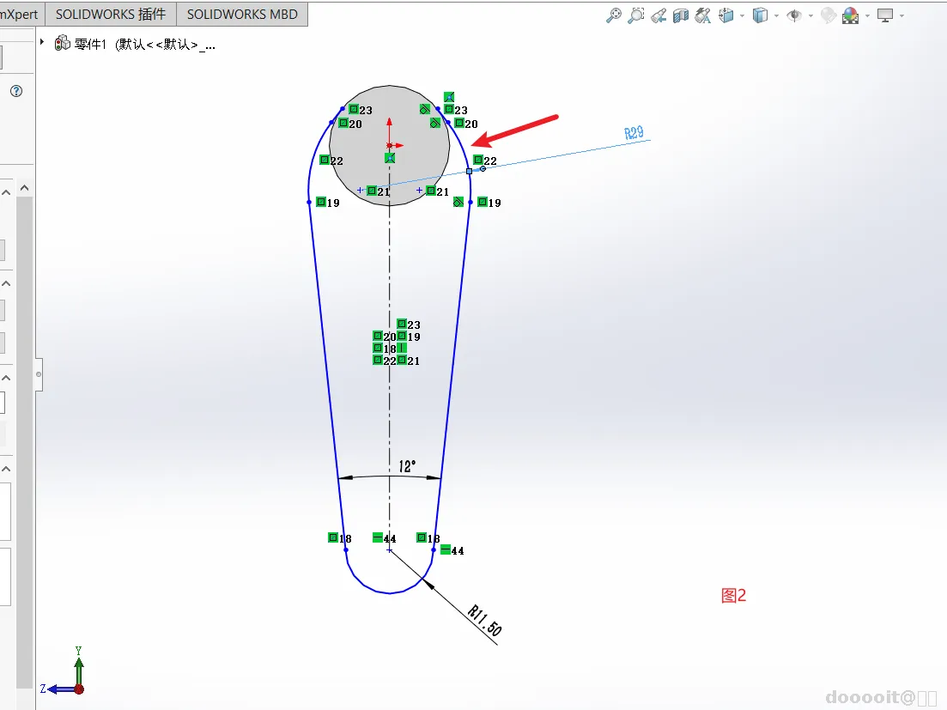Open the View Settings monitor dropdown arrow
The width and height of the screenshot is (947, 710).
coord(901,15)
